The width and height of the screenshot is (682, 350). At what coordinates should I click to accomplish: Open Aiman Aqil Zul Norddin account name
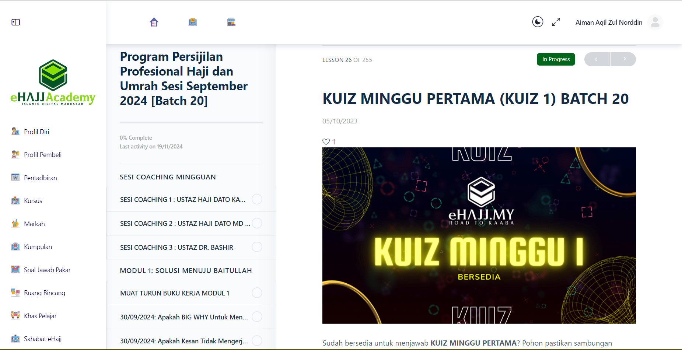pyautogui.click(x=609, y=22)
